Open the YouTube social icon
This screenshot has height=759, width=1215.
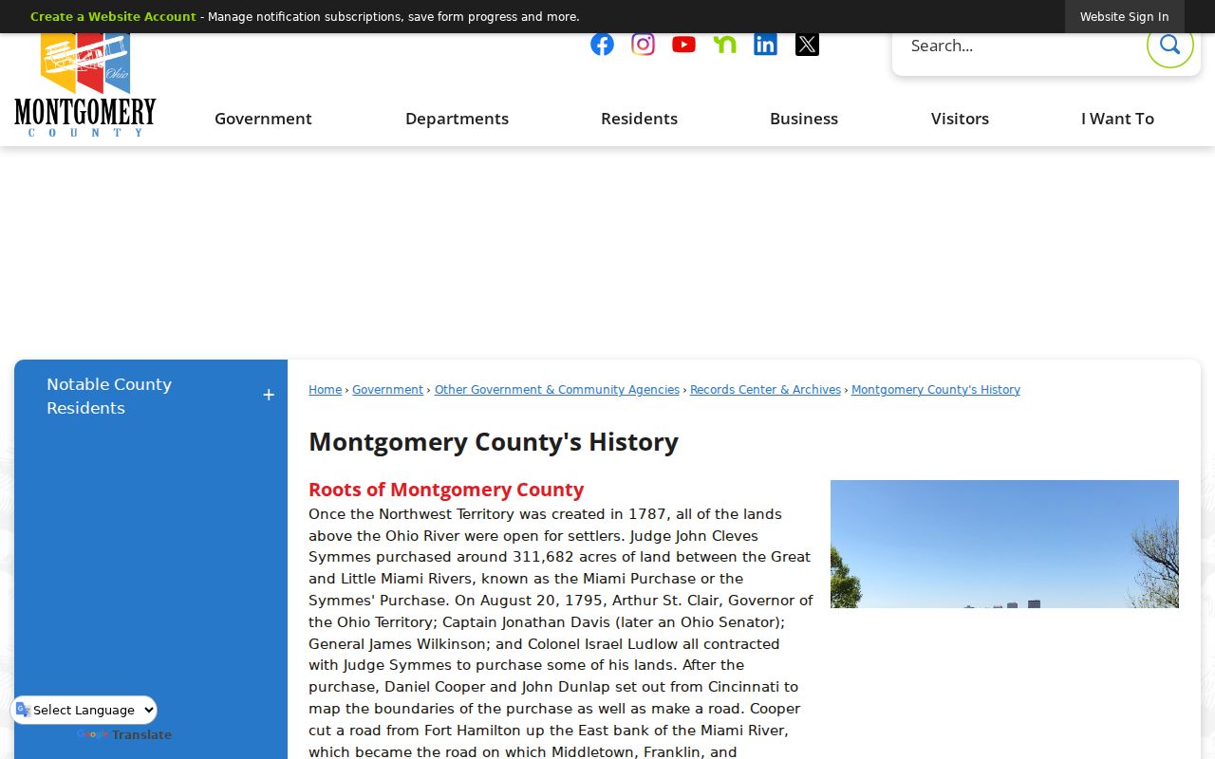click(683, 45)
